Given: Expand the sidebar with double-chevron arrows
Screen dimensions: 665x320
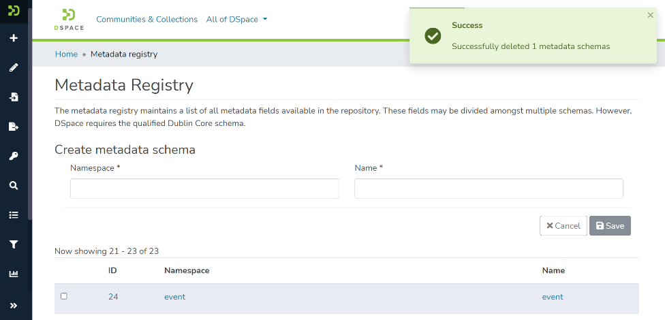Looking at the screenshot, I should (x=13, y=306).
